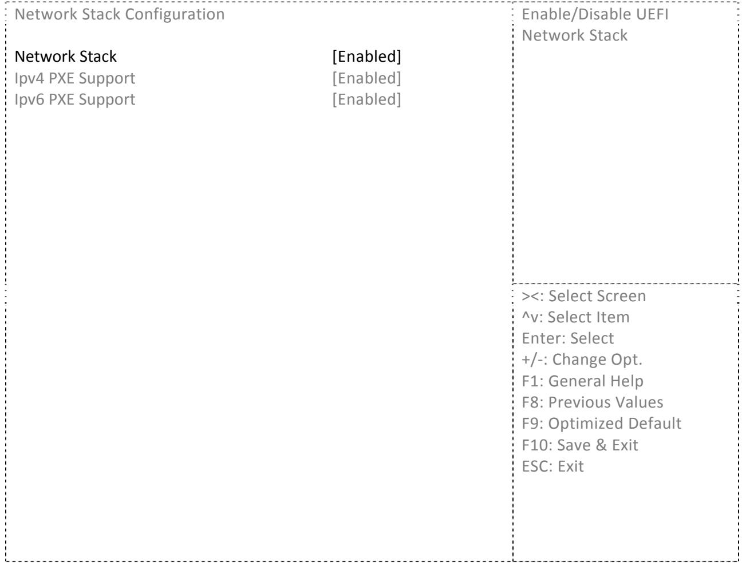This screenshot has height=563, width=742.
Task: Click F10: Save & Exit hint
Action: coord(580,445)
